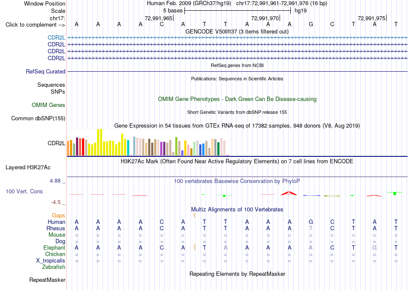Viewport: 408px width, 290px height.
Task: Click the Window Position label
Action: point(45,3)
